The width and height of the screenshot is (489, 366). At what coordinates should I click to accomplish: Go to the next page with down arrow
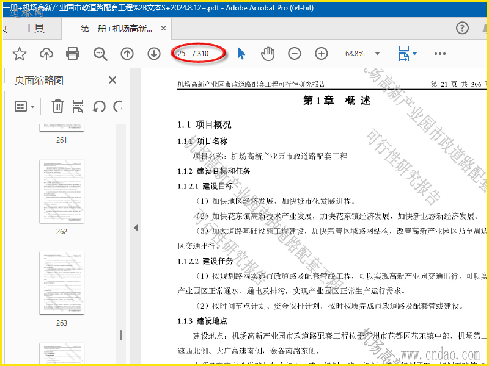[x=154, y=54]
